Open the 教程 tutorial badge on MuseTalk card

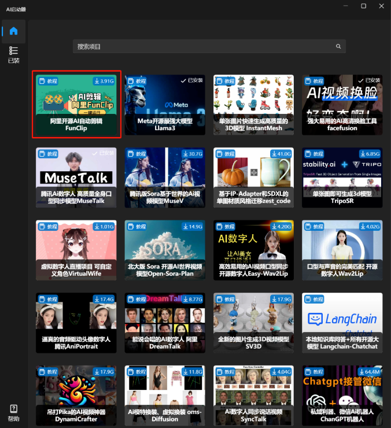coord(49,154)
